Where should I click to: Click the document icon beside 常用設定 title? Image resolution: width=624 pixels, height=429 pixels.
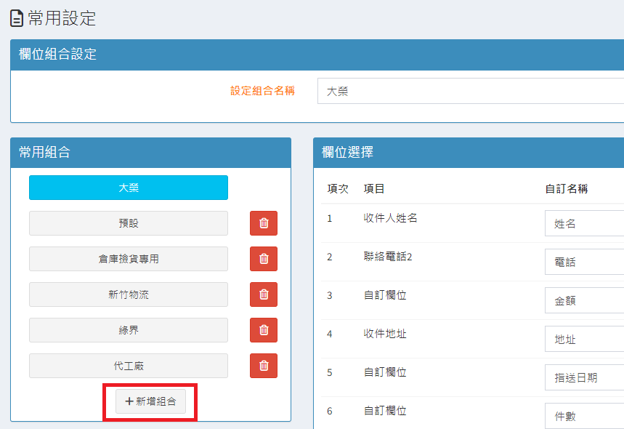click(x=17, y=18)
